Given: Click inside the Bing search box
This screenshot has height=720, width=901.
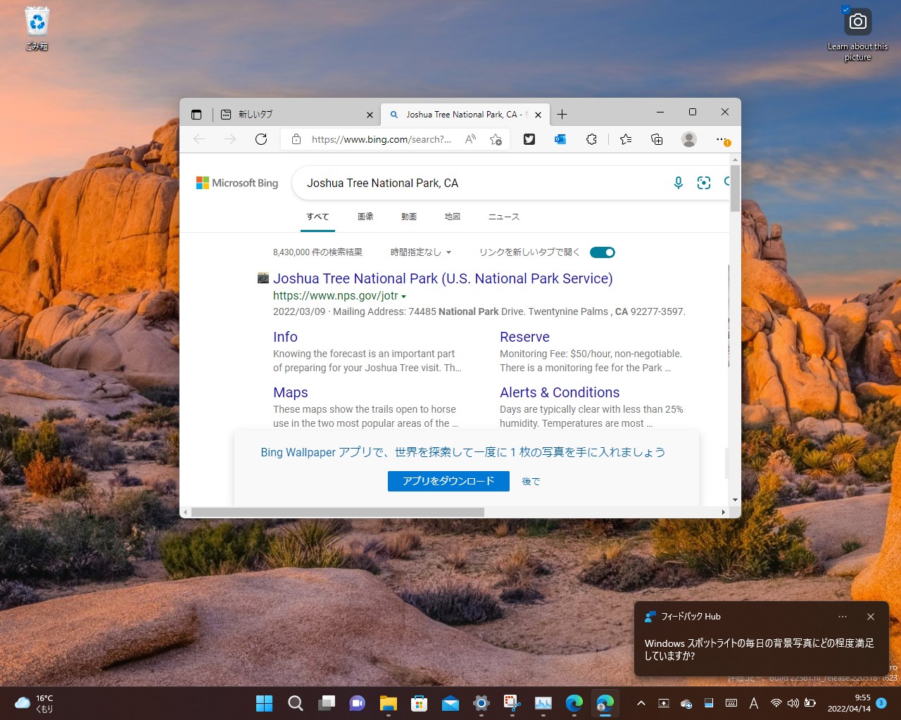Looking at the screenshot, I should [458, 182].
